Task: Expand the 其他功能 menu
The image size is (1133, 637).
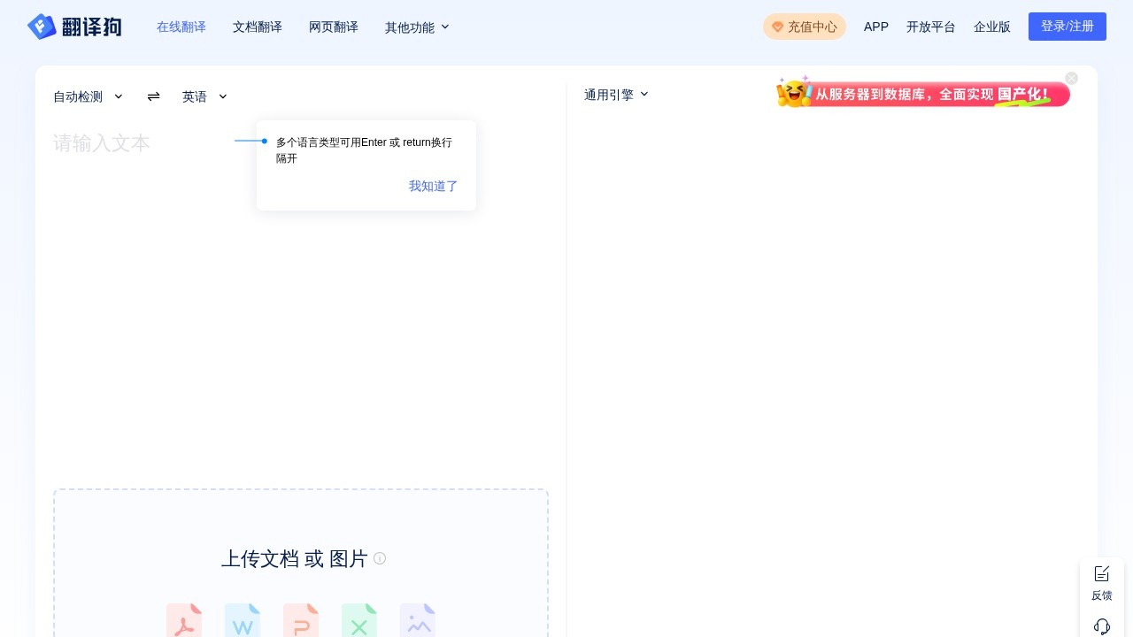Action: coord(416,27)
